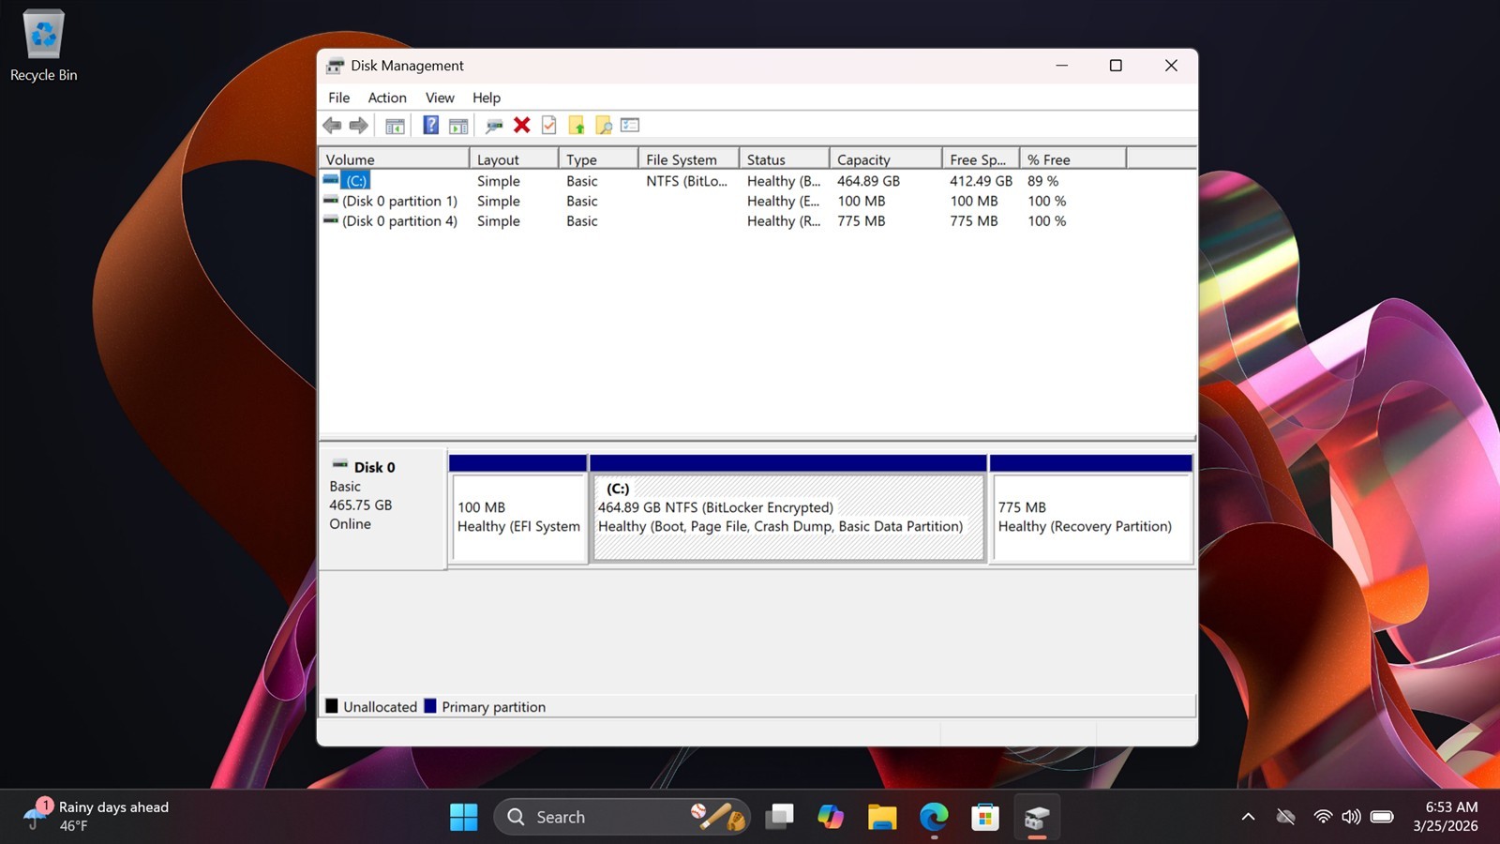Open Microsoft Store from the taskbar

pos(985,817)
